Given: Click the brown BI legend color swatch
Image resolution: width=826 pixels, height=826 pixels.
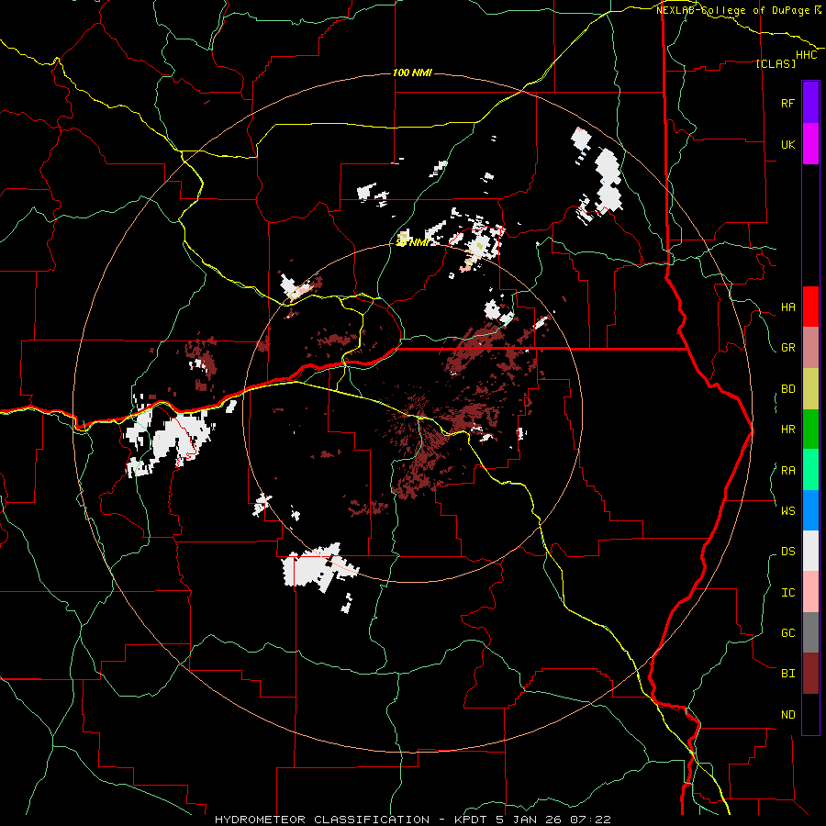Looking at the screenshot, I should [x=810, y=674].
